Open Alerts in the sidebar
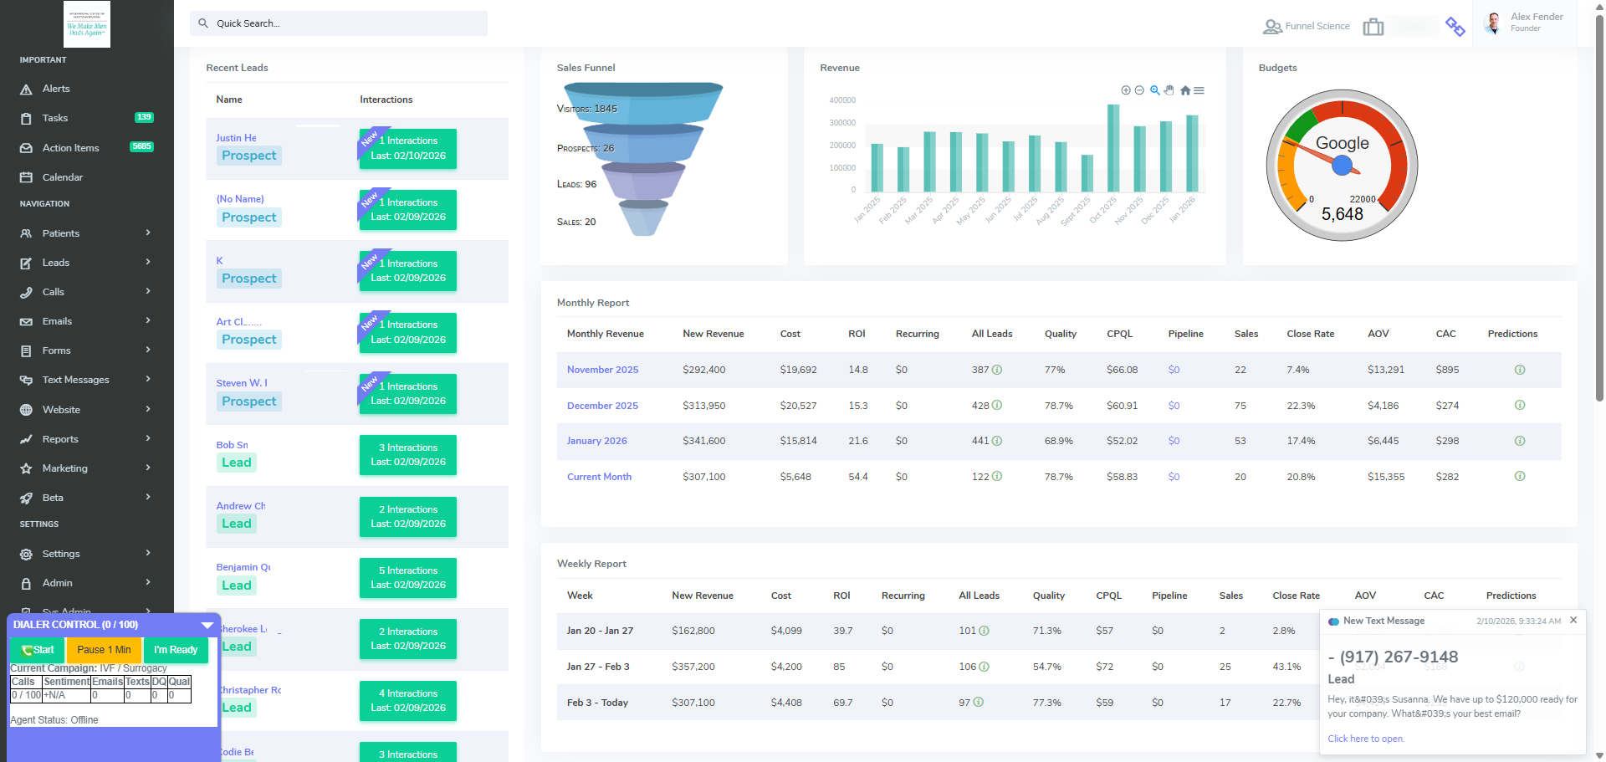The height and width of the screenshot is (762, 1606). (x=56, y=89)
